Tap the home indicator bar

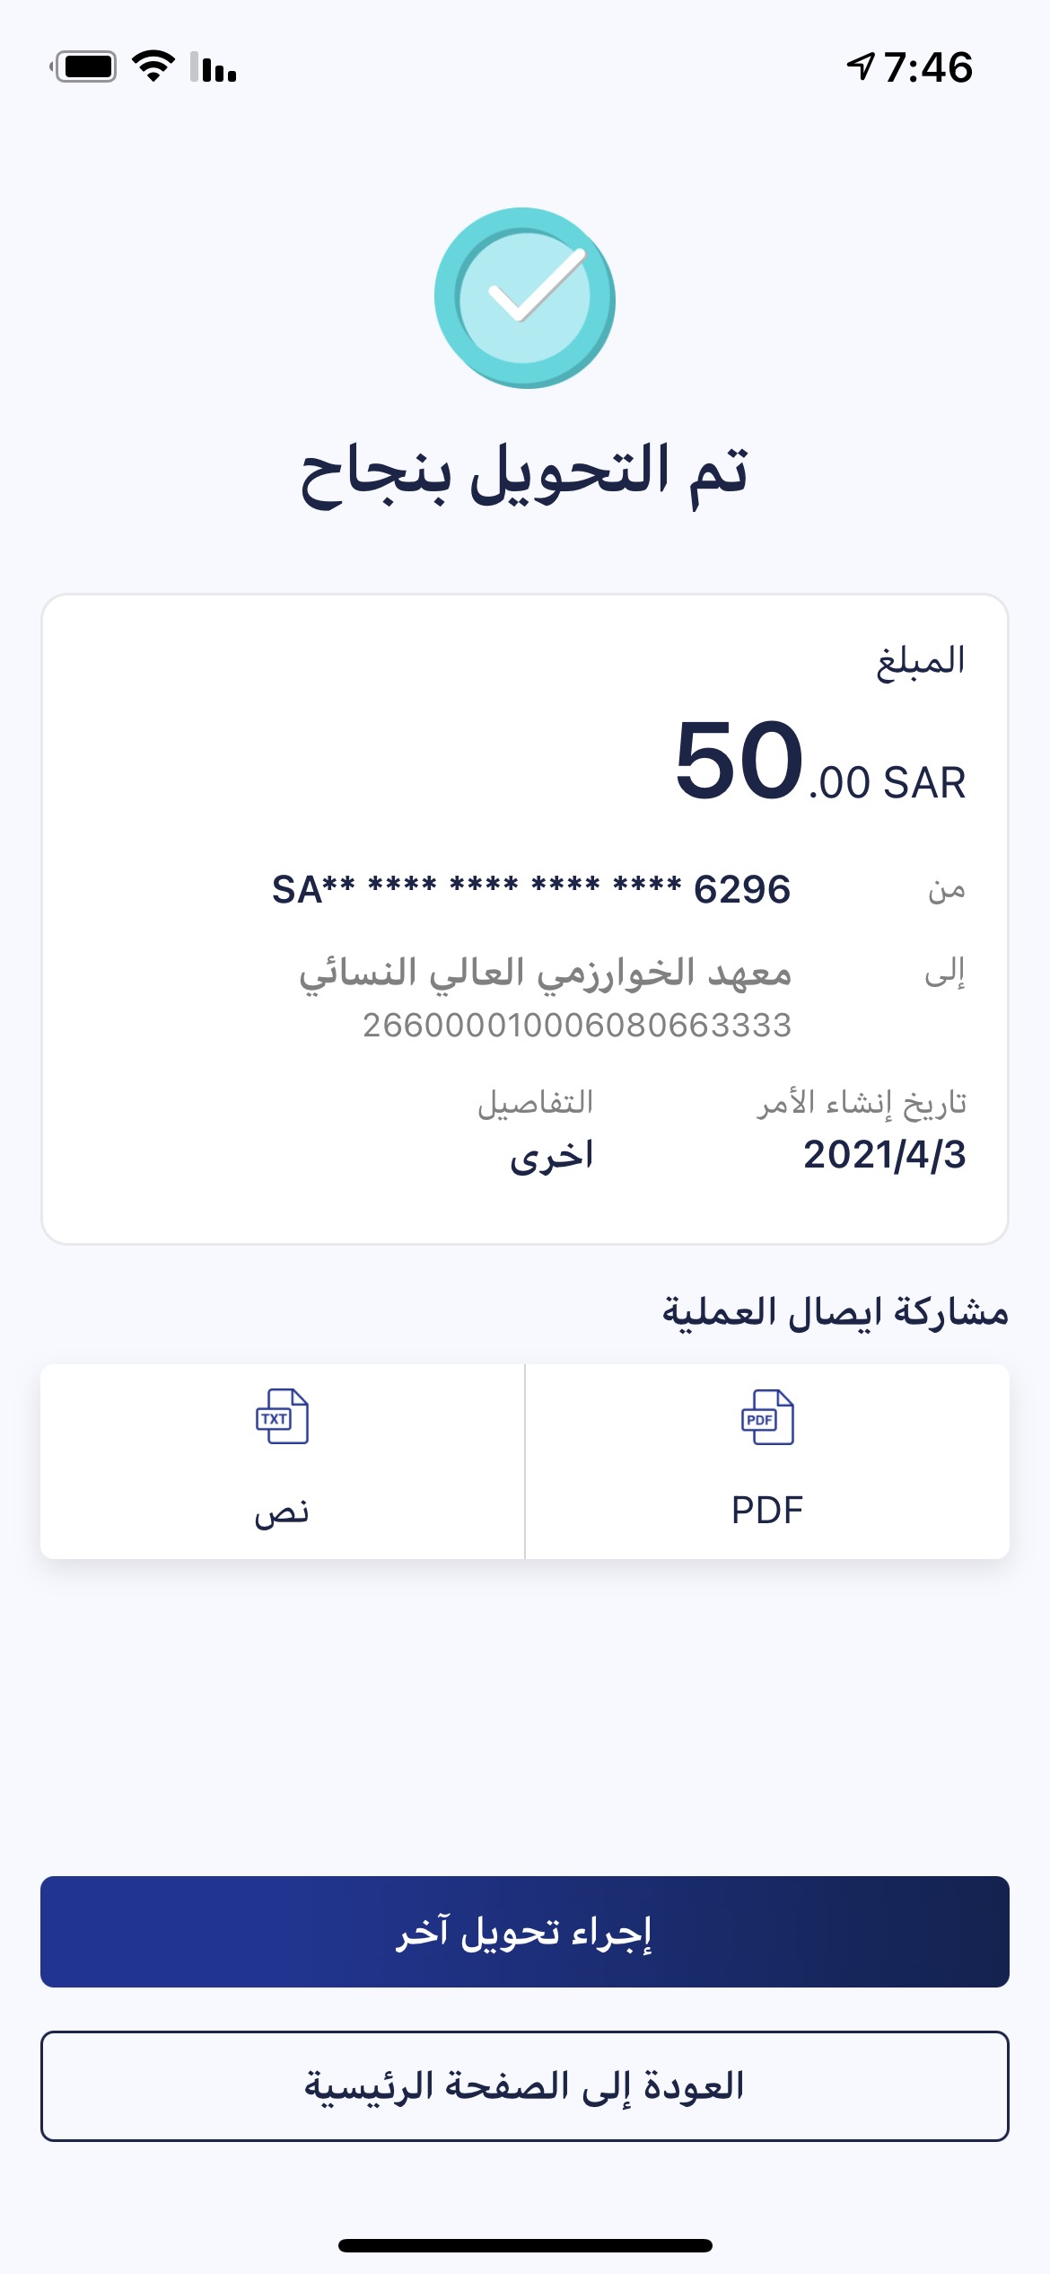[525, 2245]
